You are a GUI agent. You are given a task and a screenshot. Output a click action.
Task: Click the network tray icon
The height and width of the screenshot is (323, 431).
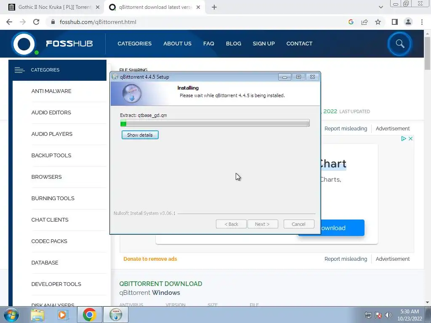click(x=368, y=315)
